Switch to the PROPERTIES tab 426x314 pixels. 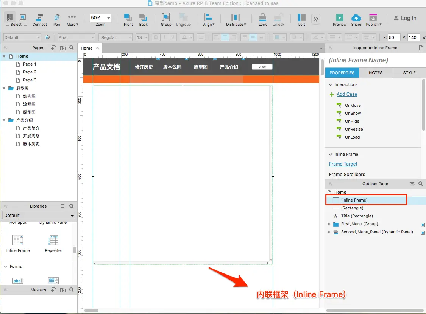click(342, 73)
